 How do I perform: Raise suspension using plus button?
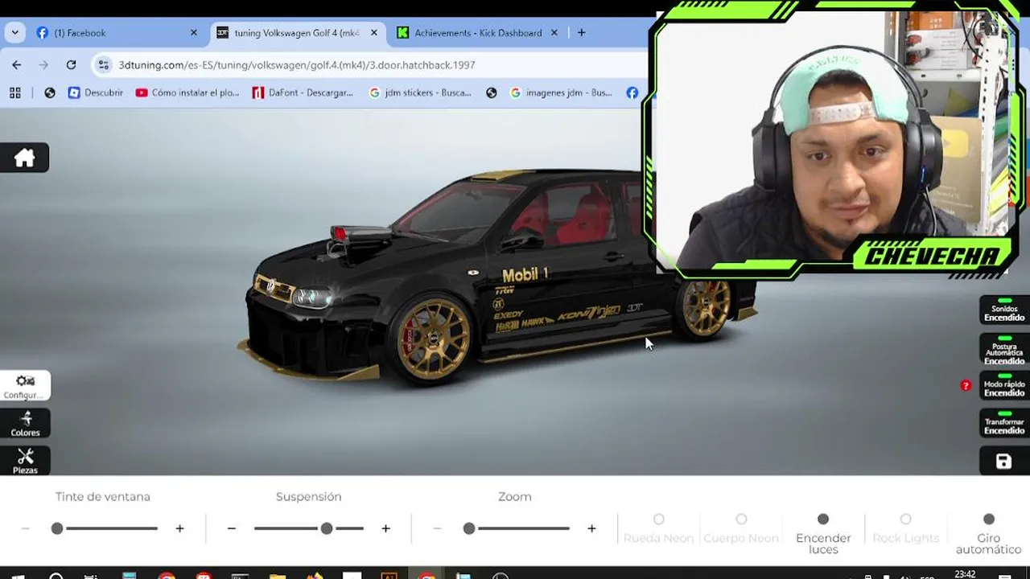pyautogui.click(x=385, y=528)
